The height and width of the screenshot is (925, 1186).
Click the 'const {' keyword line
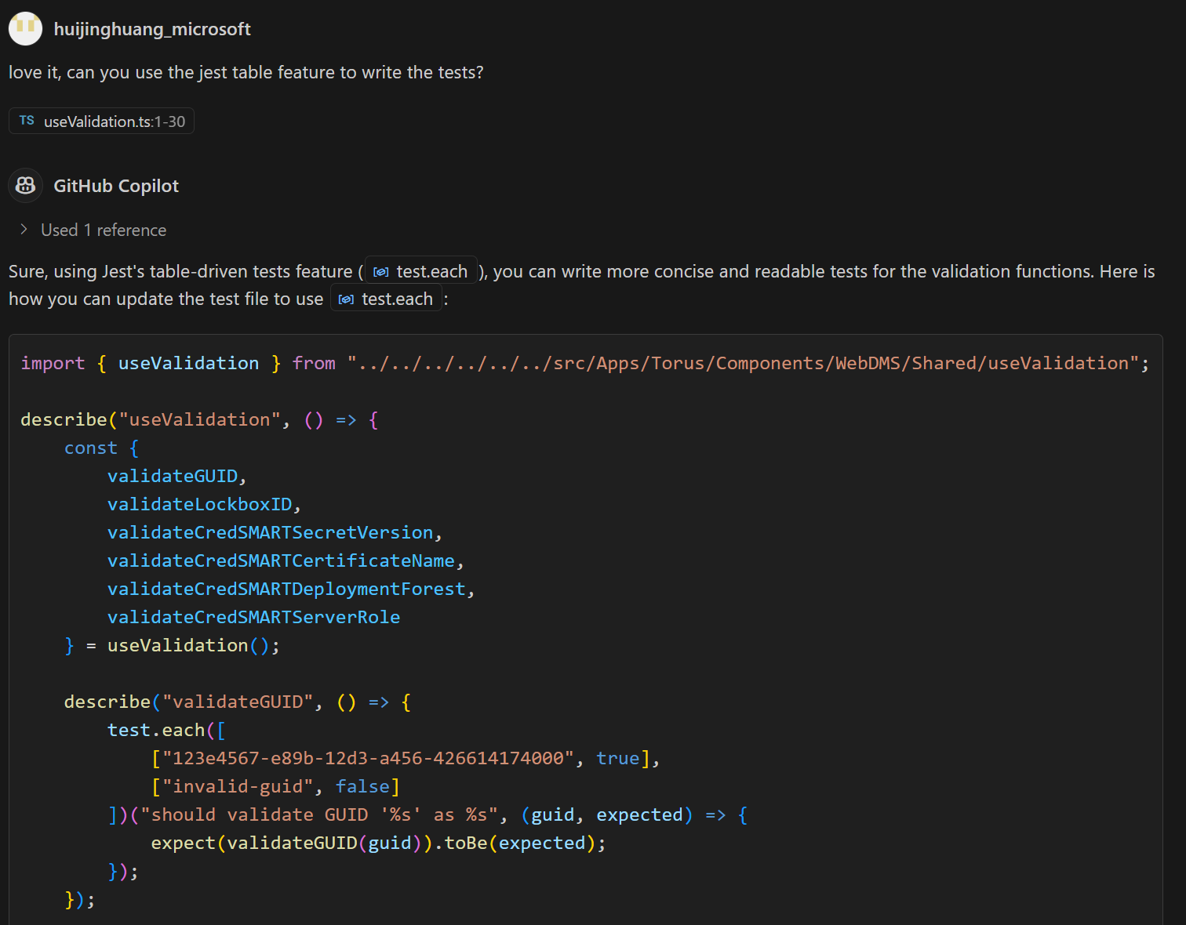pyautogui.click(x=102, y=448)
